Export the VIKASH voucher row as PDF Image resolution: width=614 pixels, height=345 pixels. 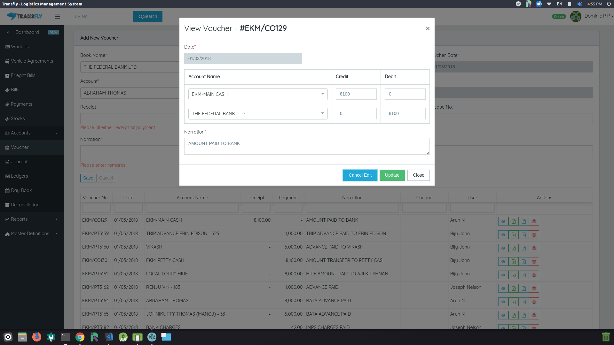[x=524, y=248]
